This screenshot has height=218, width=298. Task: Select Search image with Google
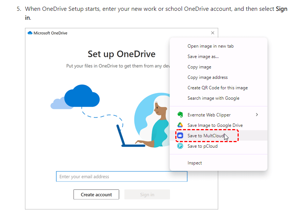coord(218,98)
